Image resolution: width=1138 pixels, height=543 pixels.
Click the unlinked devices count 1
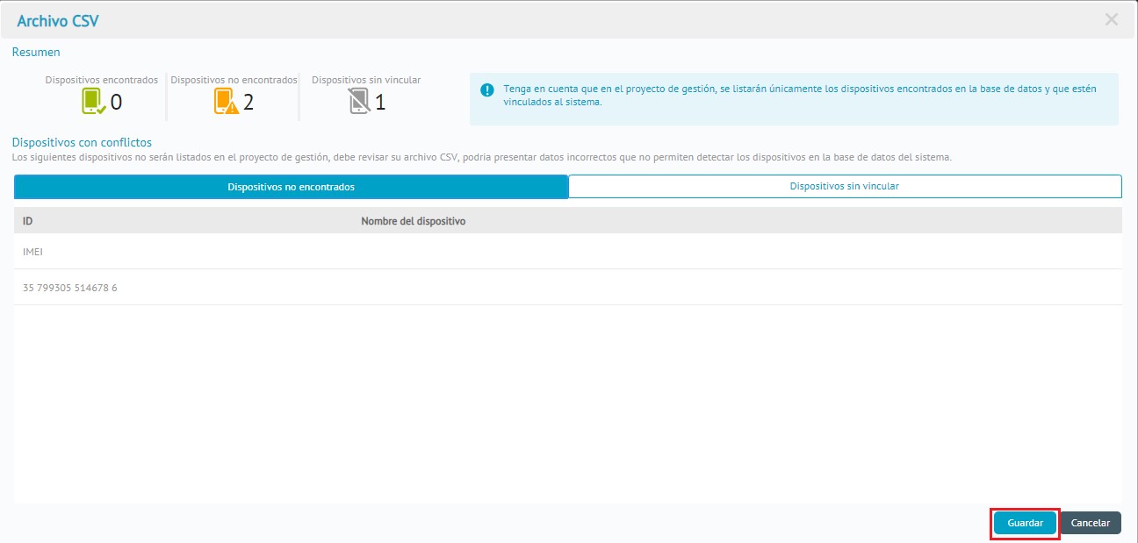point(380,103)
